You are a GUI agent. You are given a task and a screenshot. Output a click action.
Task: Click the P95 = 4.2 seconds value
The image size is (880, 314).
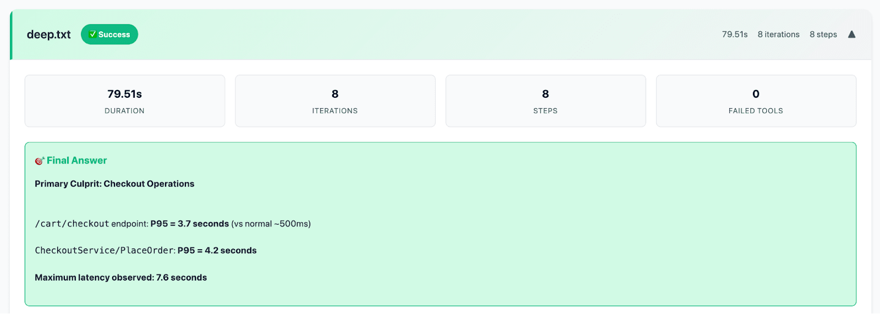pos(217,251)
